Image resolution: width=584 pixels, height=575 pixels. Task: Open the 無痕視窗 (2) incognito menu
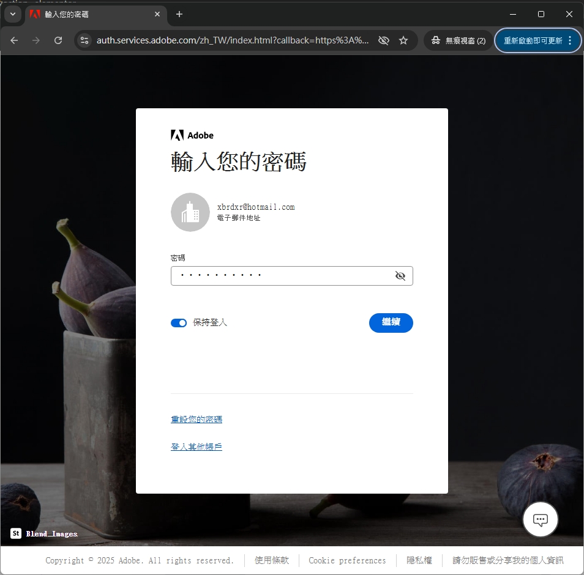click(x=459, y=40)
